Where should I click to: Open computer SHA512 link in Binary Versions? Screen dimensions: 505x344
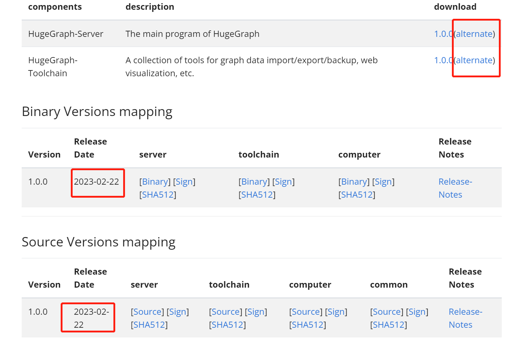point(357,194)
